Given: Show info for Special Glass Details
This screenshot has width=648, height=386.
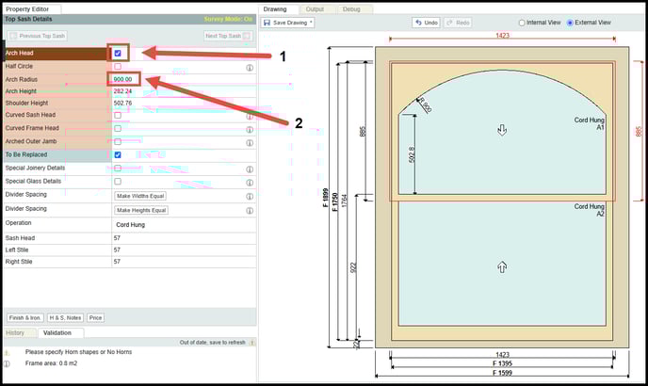Looking at the screenshot, I should click(250, 182).
